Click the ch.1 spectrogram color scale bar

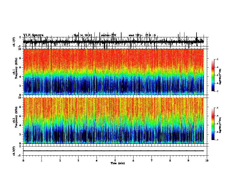tap(213, 75)
